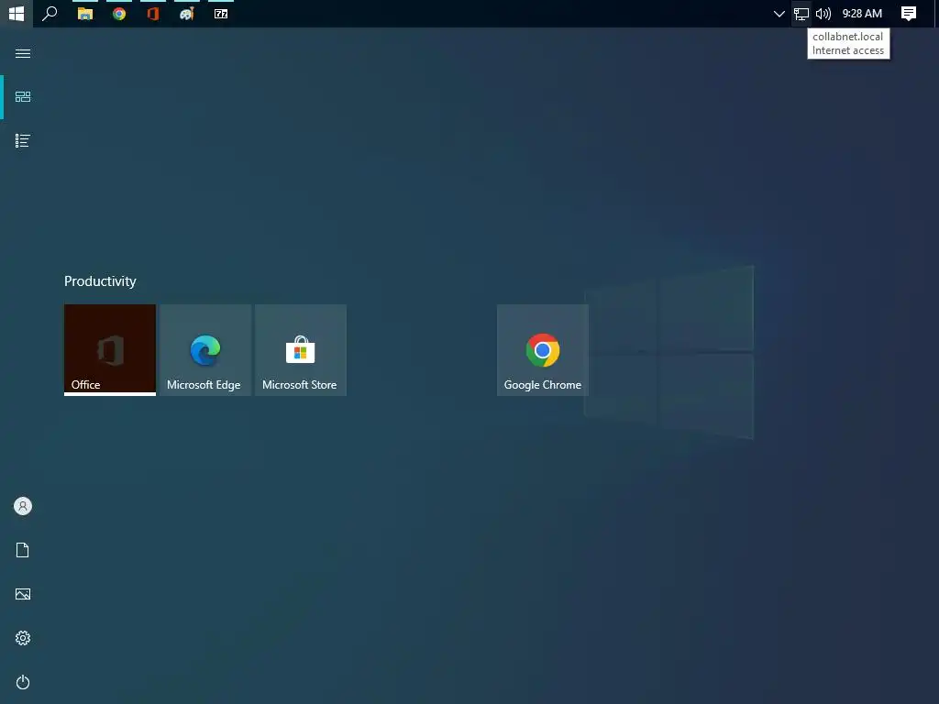This screenshot has height=704, width=939.
Task: Open the Documents folder icon
Action: point(23,550)
